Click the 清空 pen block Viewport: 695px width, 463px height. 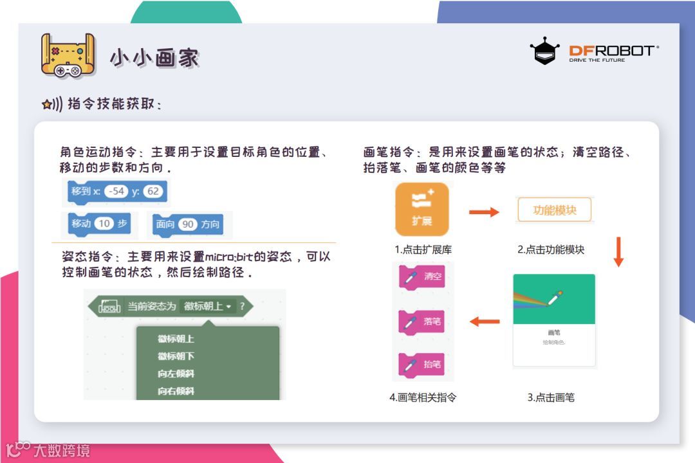click(x=422, y=277)
